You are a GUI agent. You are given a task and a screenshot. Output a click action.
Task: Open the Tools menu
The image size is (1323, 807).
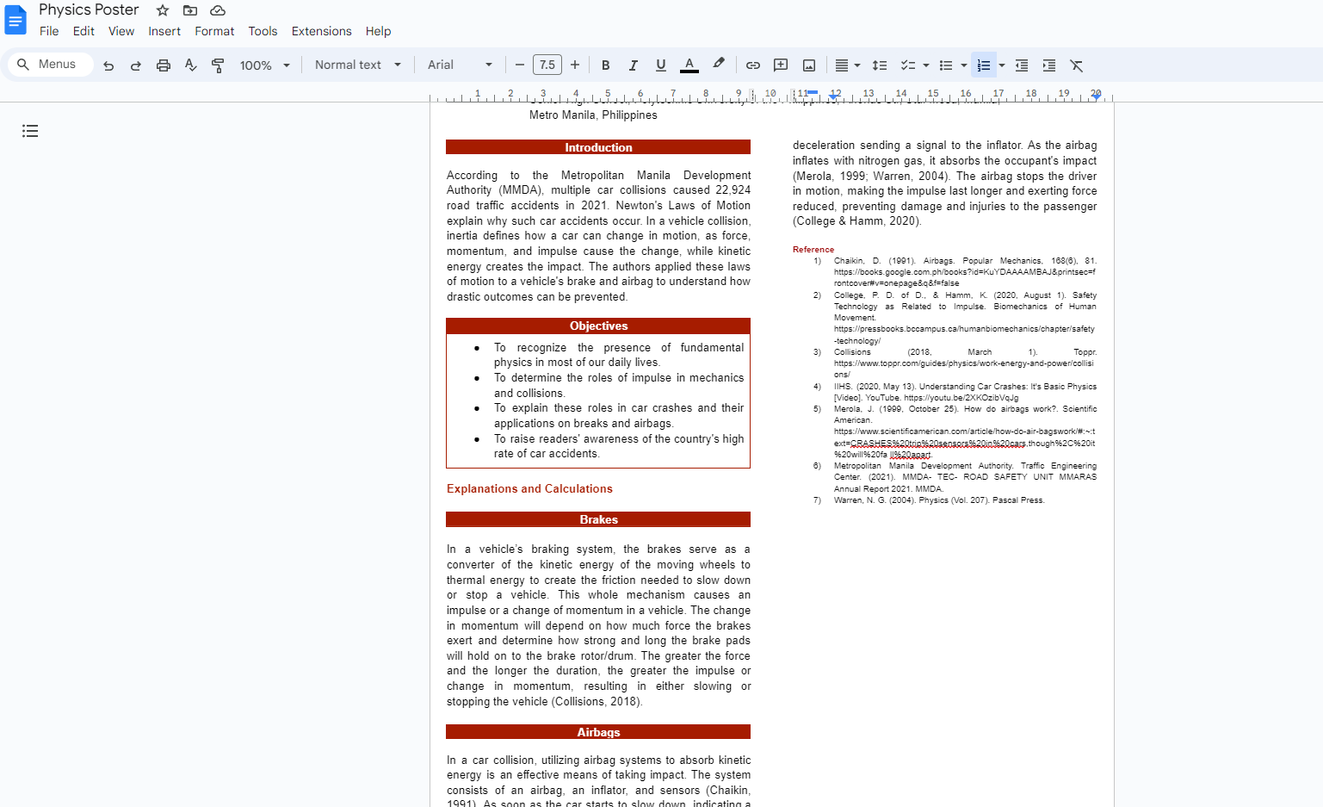point(263,31)
